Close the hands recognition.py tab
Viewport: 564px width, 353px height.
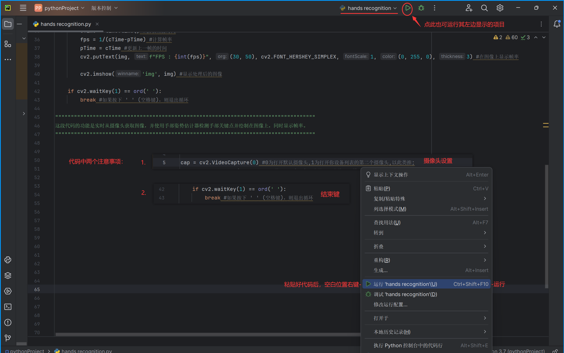(x=97, y=24)
